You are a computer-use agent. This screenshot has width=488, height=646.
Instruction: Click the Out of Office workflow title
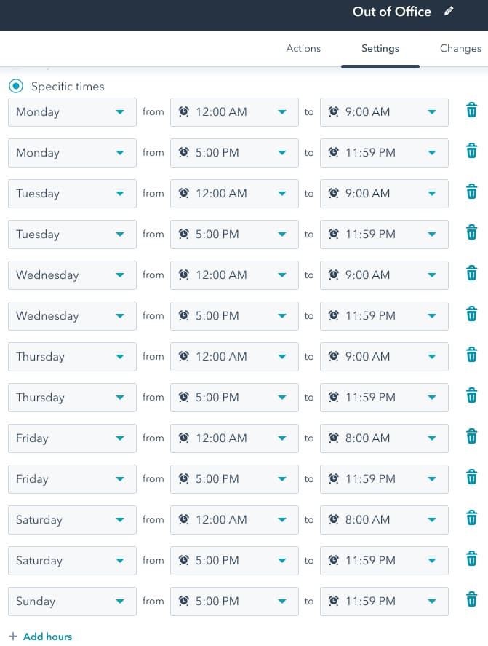coord(392,12)
